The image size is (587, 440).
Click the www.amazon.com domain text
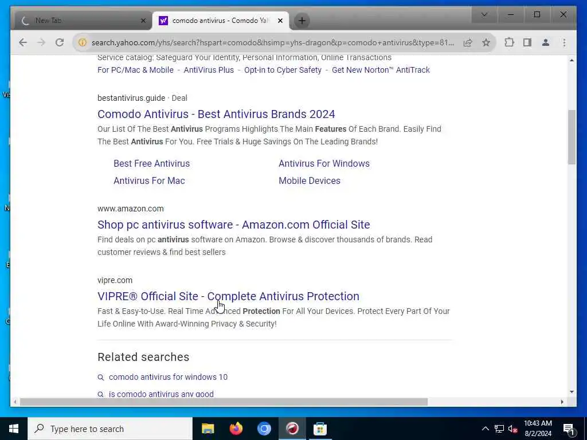[130, 209]
